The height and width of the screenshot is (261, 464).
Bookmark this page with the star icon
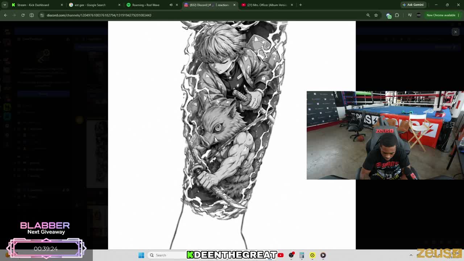point(376,15)
